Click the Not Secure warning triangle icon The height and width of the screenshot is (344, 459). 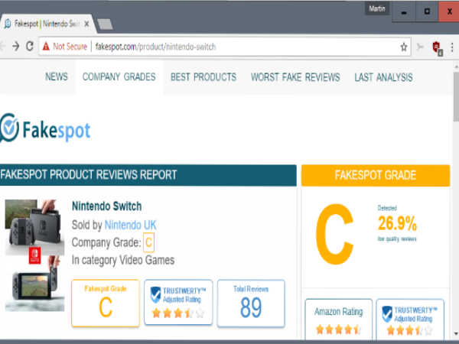[x=46, y=46]
